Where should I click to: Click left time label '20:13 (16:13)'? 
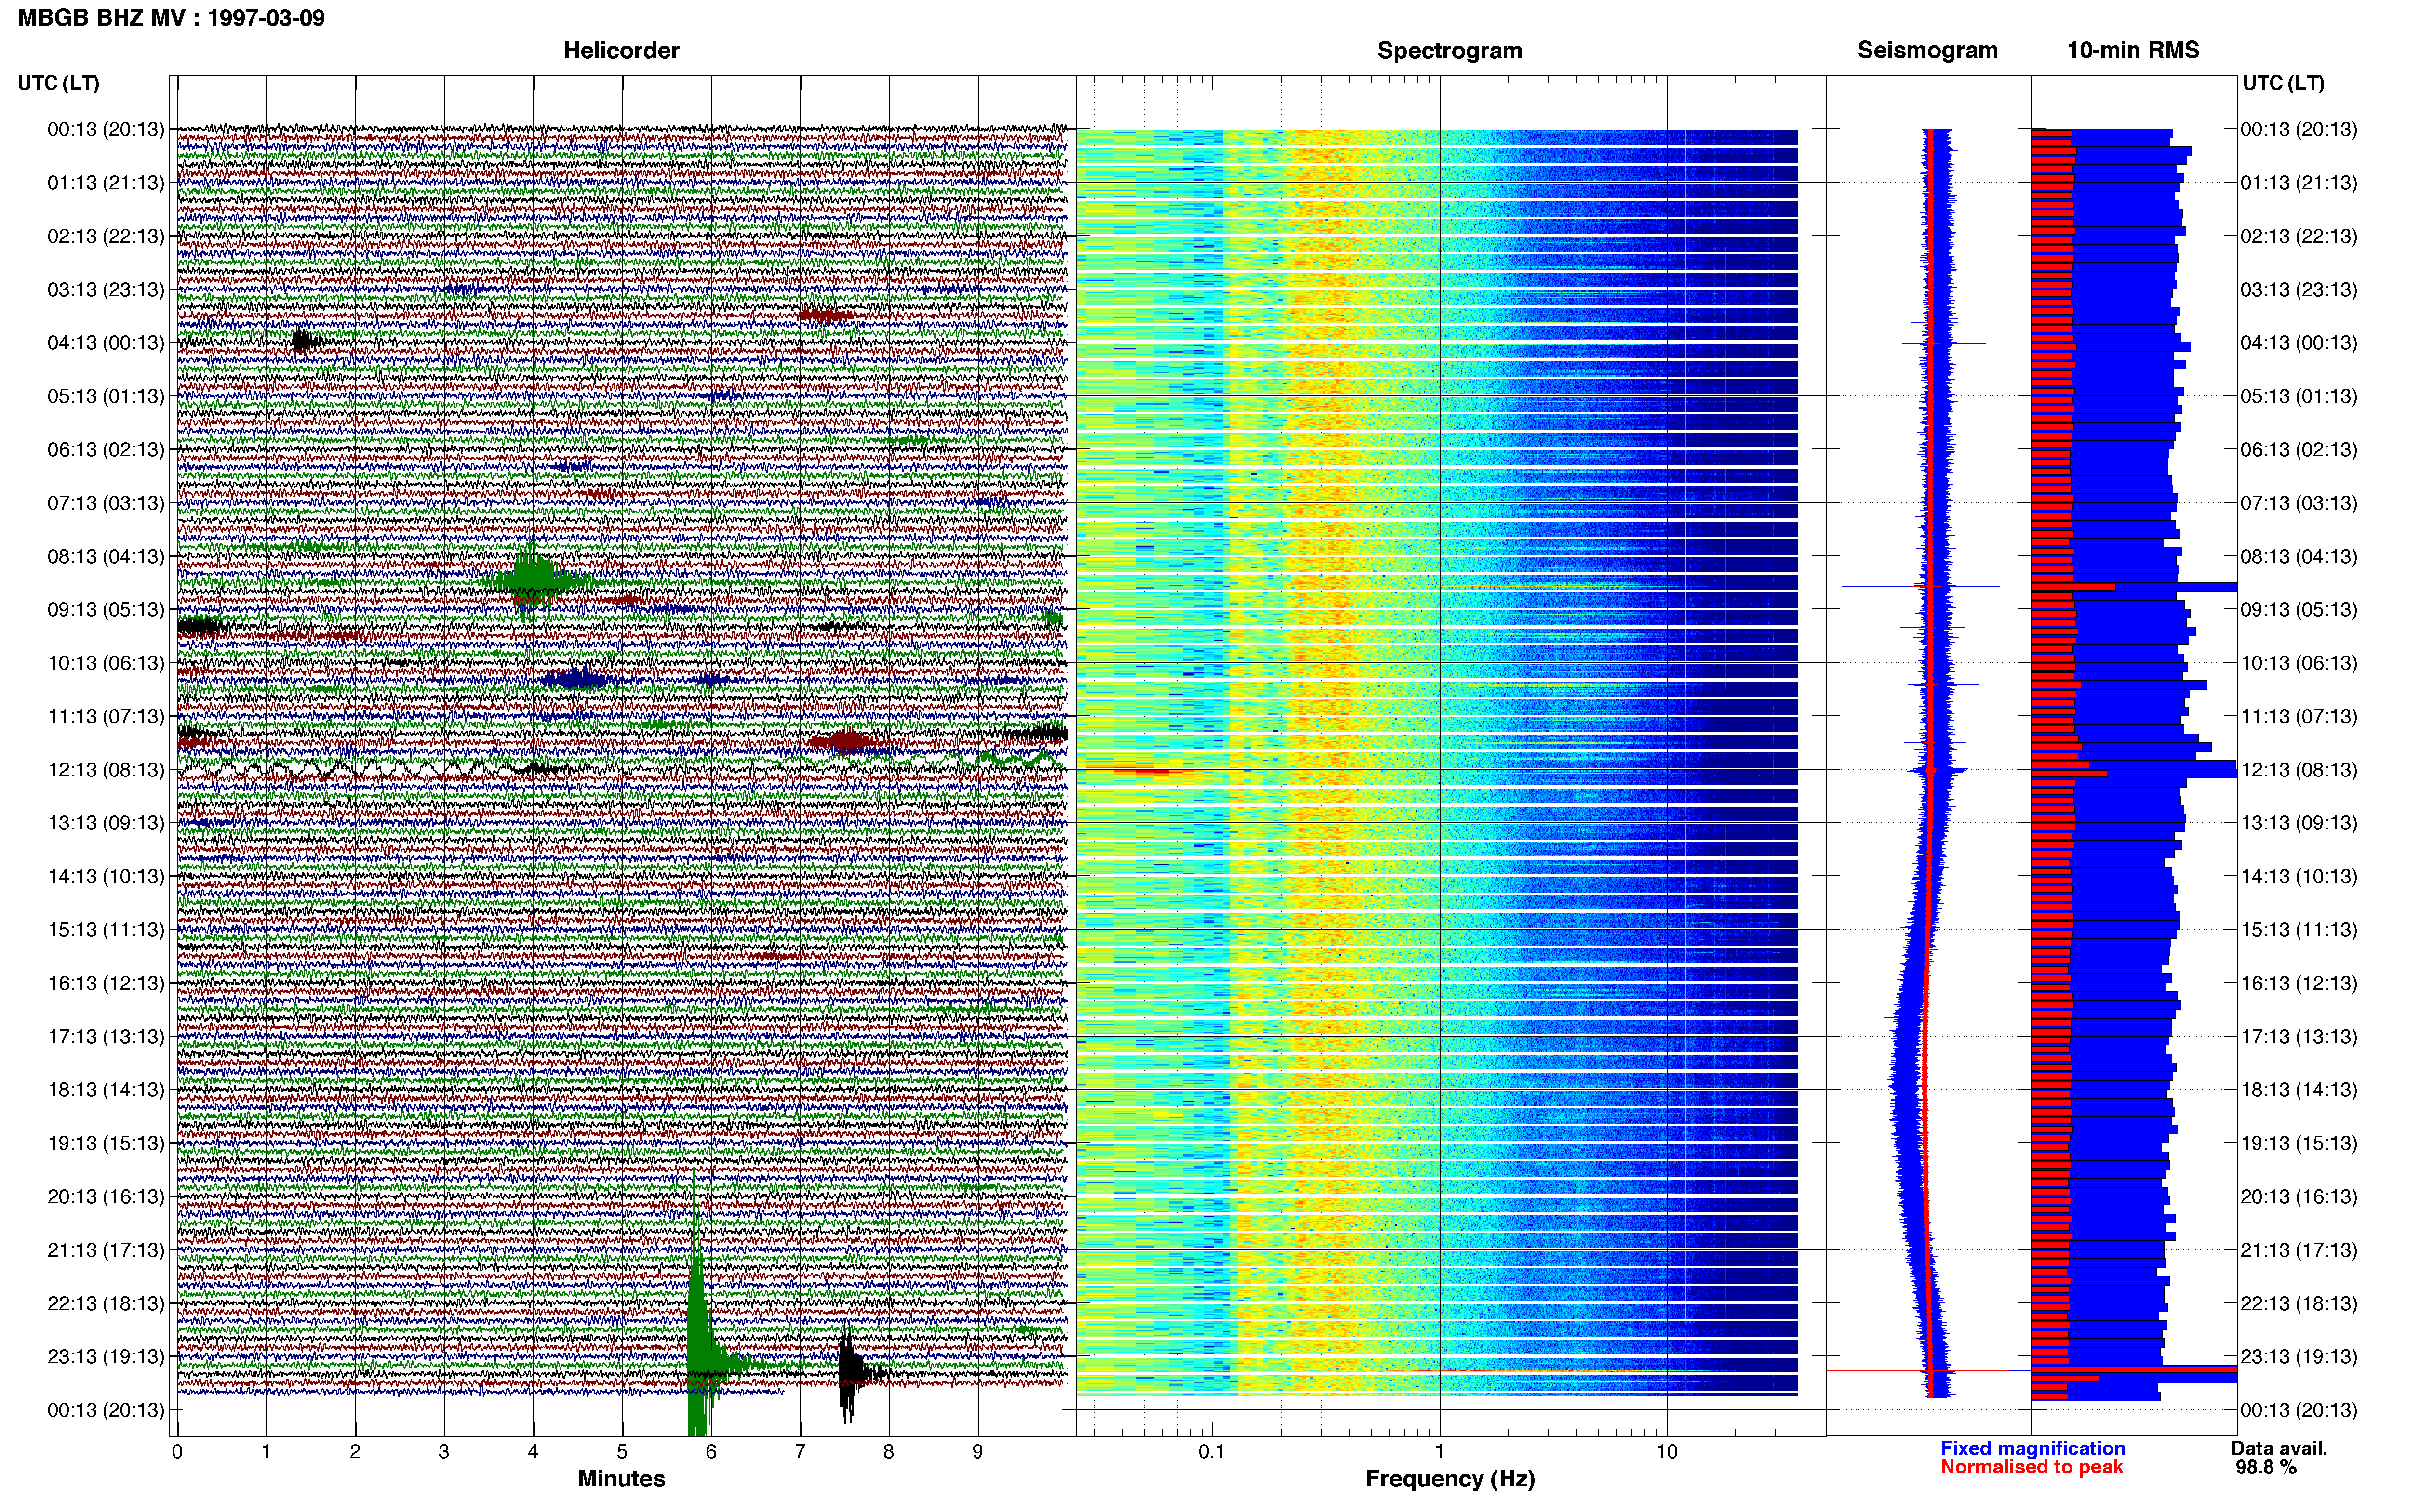[x=106, y=1197]
